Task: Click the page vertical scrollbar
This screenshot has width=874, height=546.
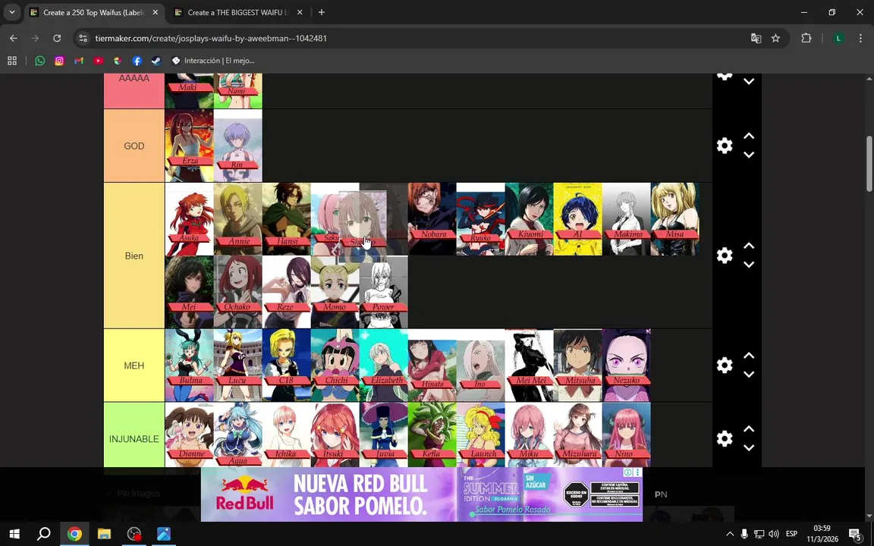Action: (869, 165)
